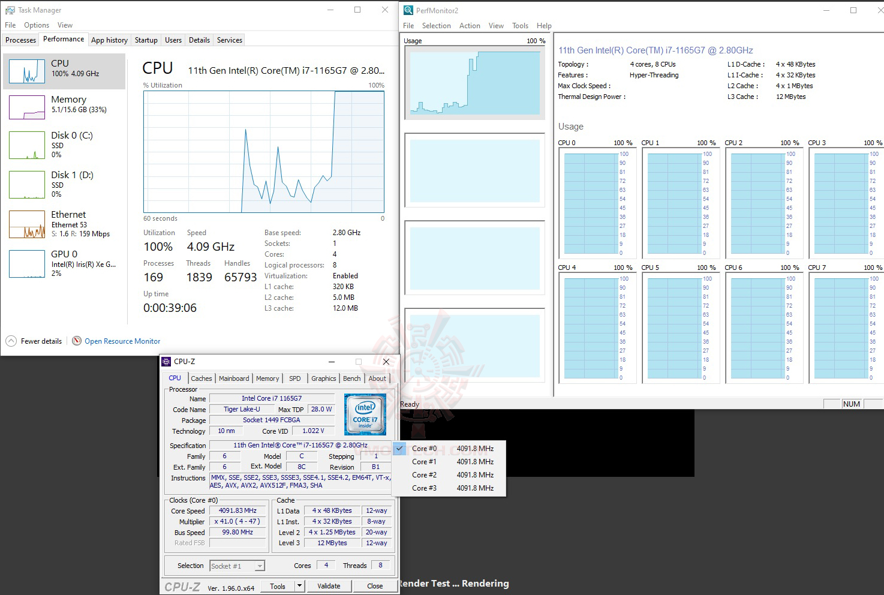Open the Tools menu in PerfMonitor2
This screenshot has height=595, width=884.
point(520,26)
